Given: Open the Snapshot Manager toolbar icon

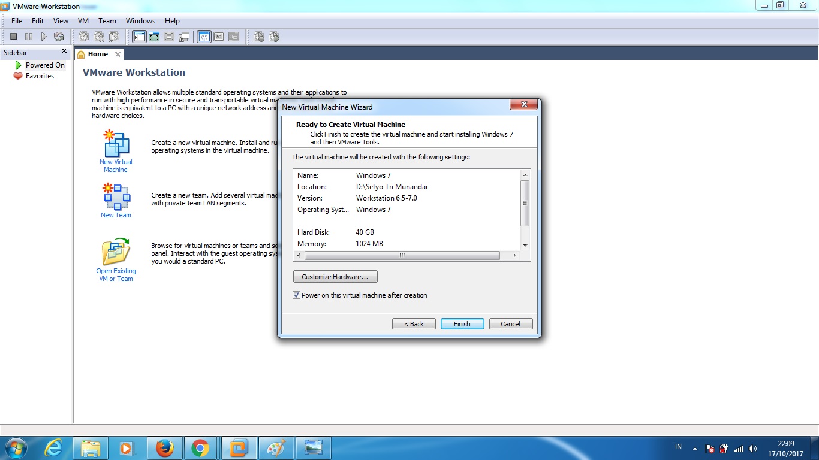Looking at the screenshot, I should coord(114,37).
